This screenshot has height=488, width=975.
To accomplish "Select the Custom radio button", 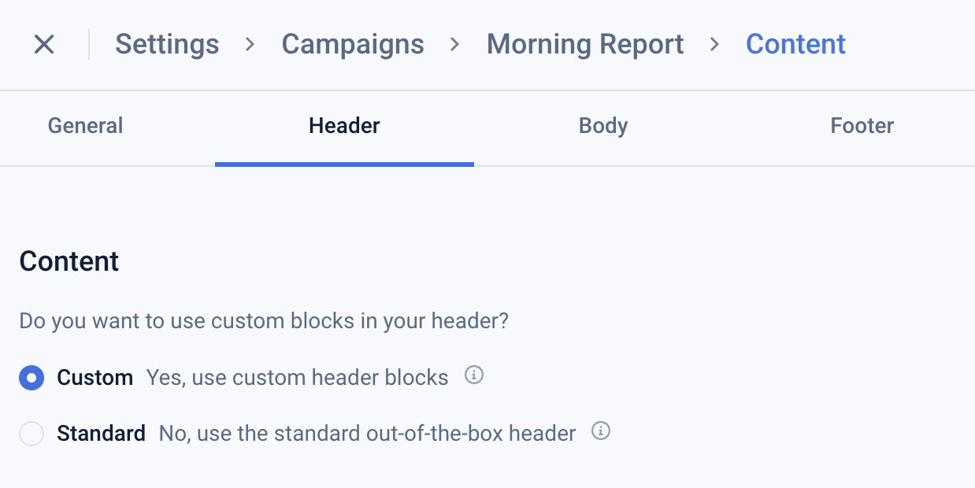I will point(32,378).
